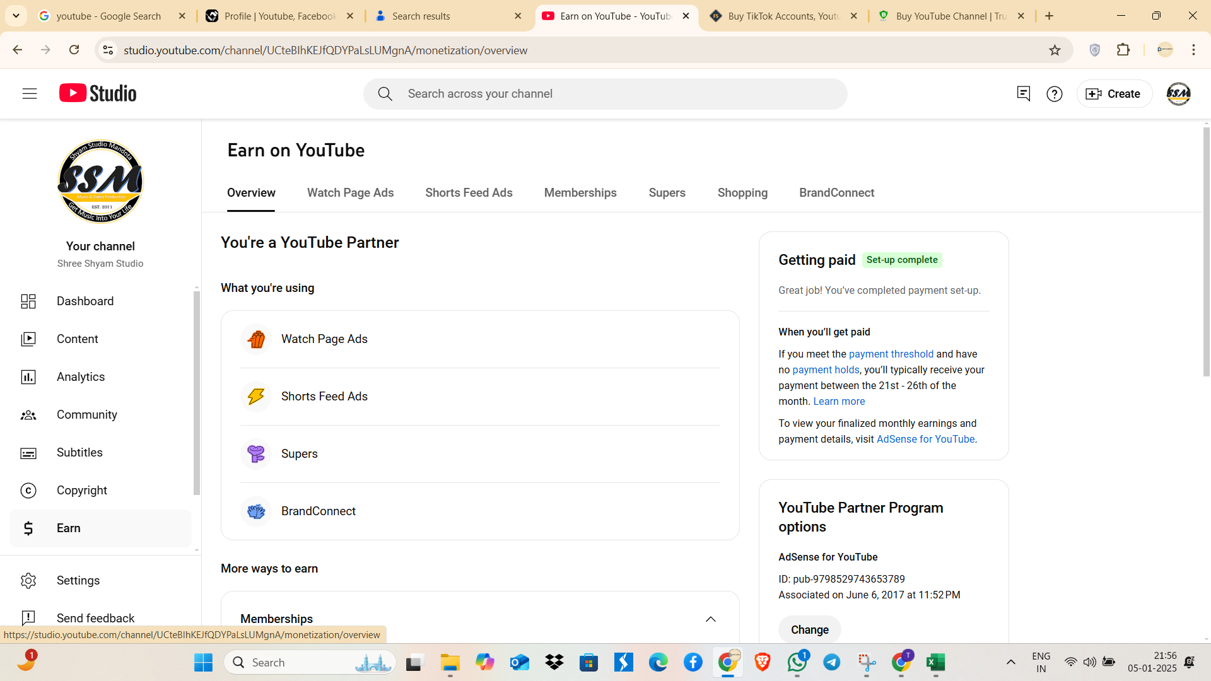The image size is (1211, 681).
Task: Click the Search across your channel field
Action: click(605, 94)
